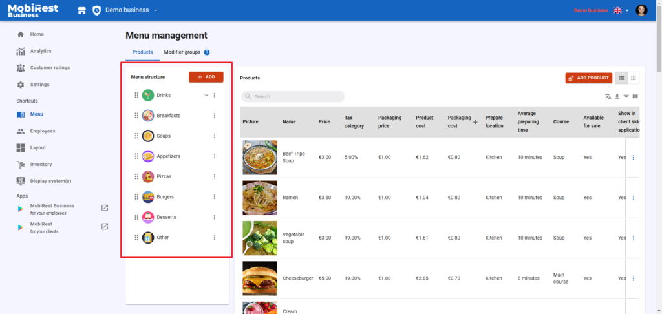The image size is (662, 314).
Task: Open Settings in sidebar
Action: pyautogui.click(x=39, y=85)
